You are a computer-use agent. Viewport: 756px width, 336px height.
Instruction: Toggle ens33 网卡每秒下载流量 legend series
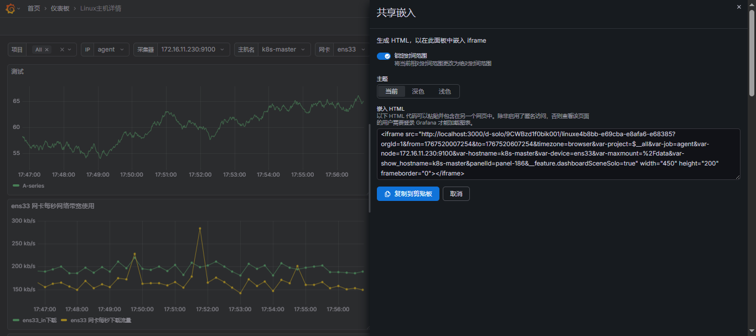100,321
